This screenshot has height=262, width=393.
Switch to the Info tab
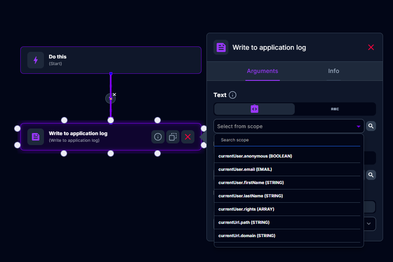(x=333, y=71)
